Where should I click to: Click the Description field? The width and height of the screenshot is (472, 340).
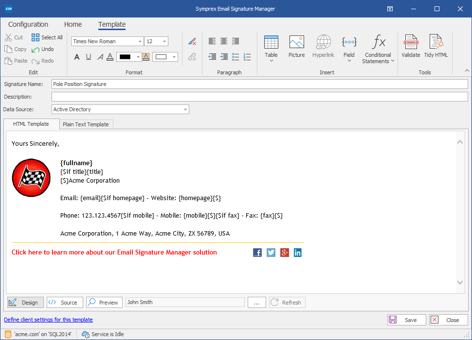[x=259, y=97]
